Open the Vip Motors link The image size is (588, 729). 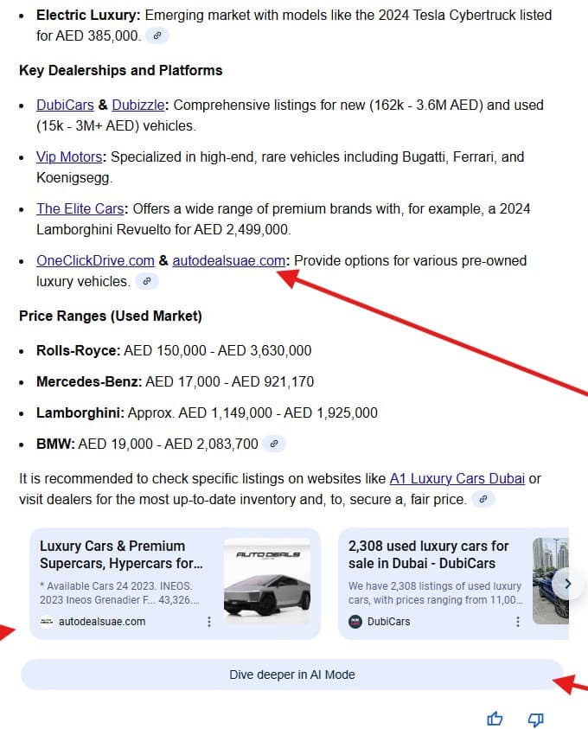coord(69,157)
